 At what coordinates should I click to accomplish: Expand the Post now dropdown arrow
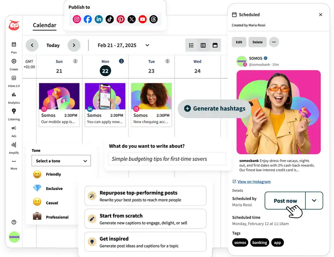(x=314, y=200)
